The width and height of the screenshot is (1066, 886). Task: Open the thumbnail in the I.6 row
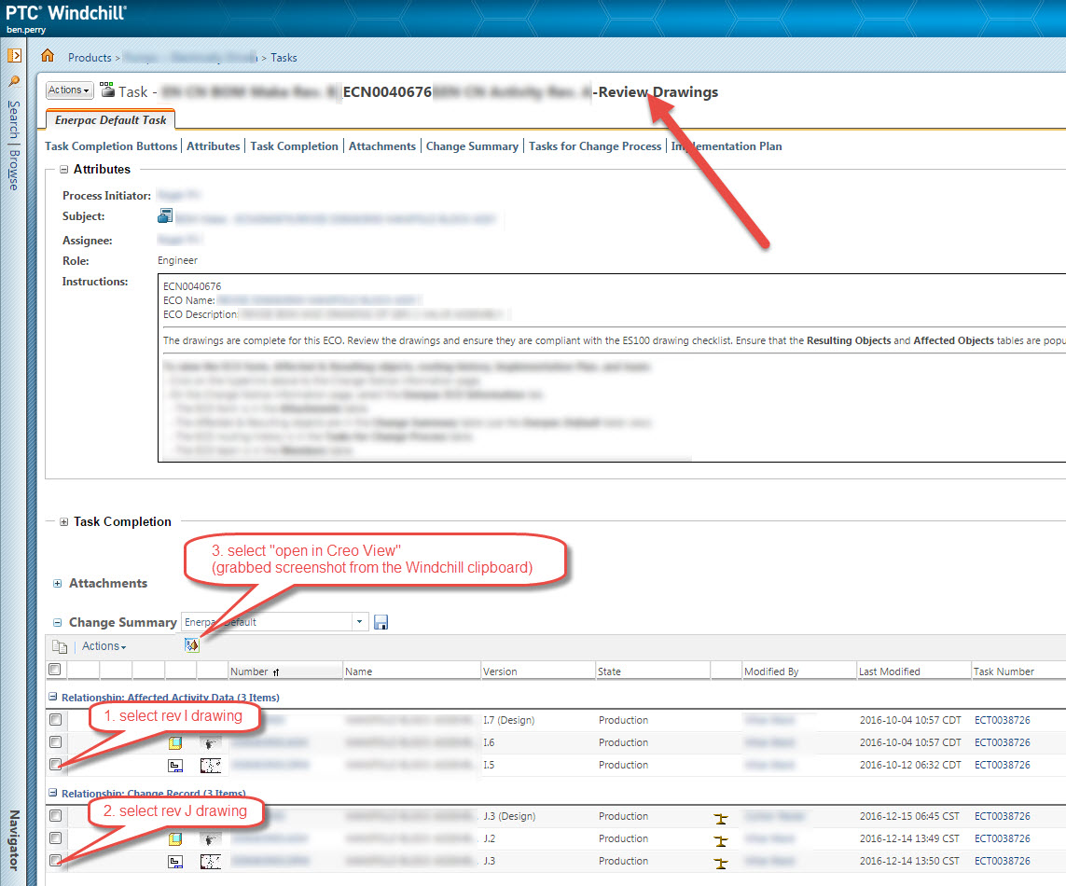click(x=211, y=743)
